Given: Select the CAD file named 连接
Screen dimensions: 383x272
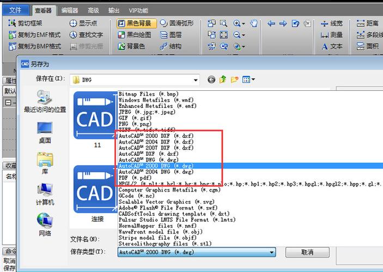Looking at the screenshot, I should click(95, 194).
